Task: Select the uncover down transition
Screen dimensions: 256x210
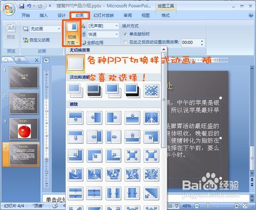Action: [75, 136]
